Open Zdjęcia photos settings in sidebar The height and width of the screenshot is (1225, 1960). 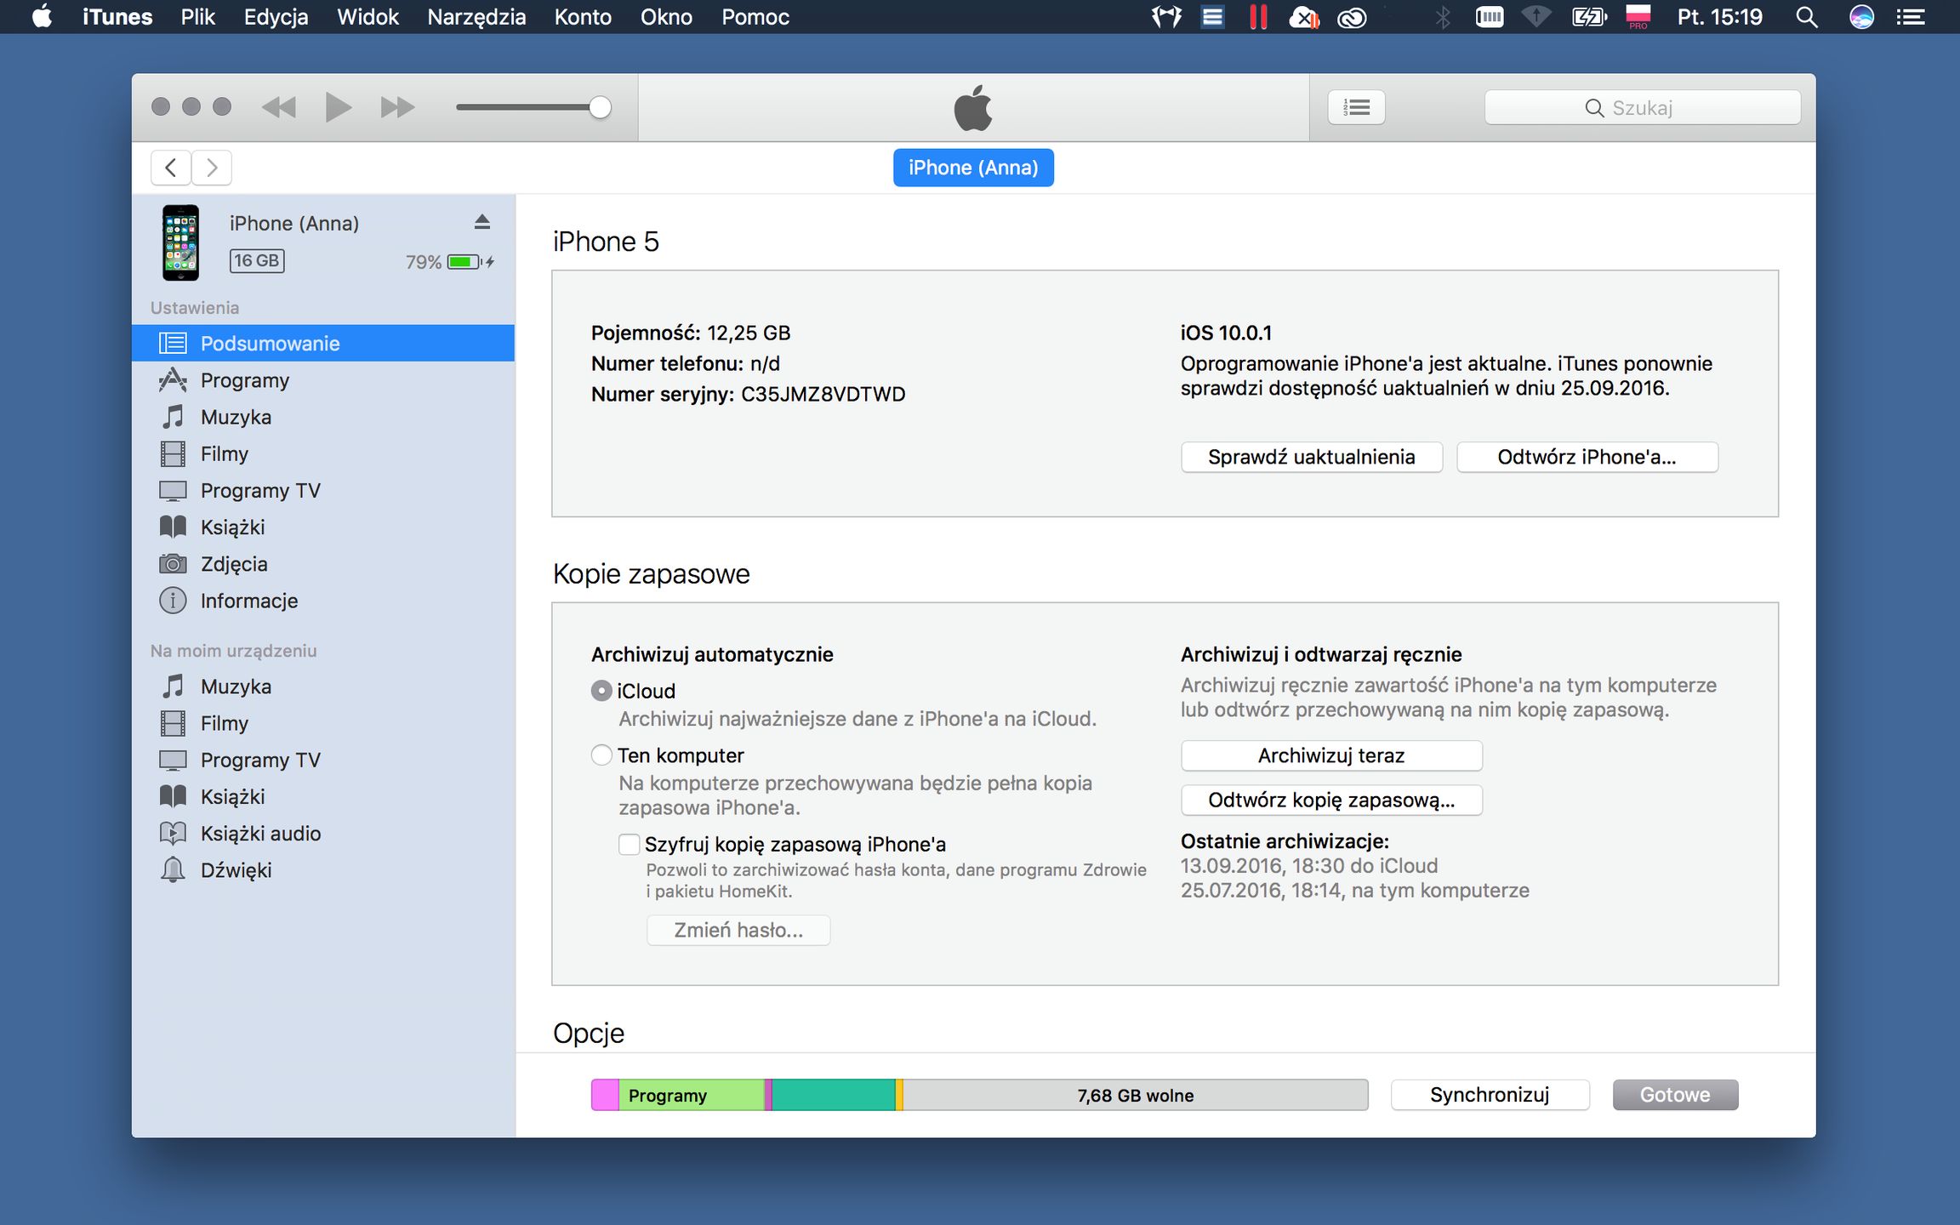coord(233,564)
